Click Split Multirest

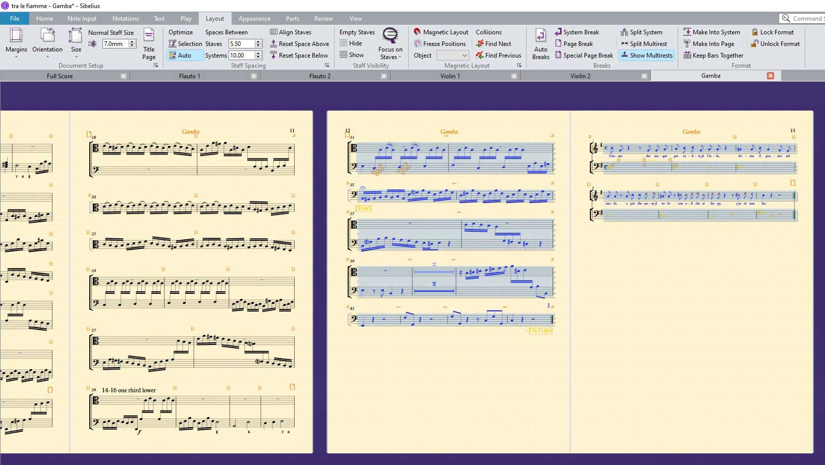click(644, 44)
